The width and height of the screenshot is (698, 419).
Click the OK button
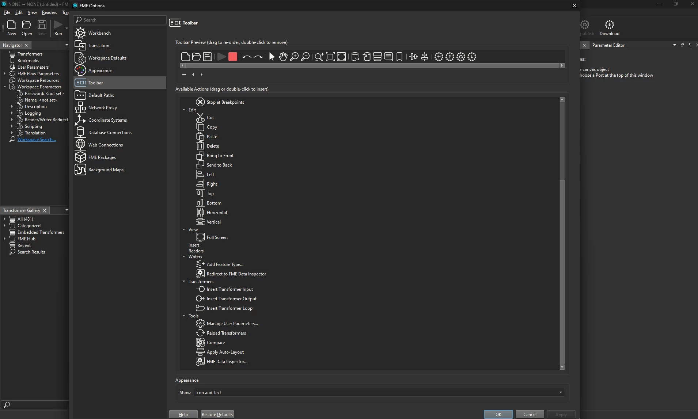[498, 415]
